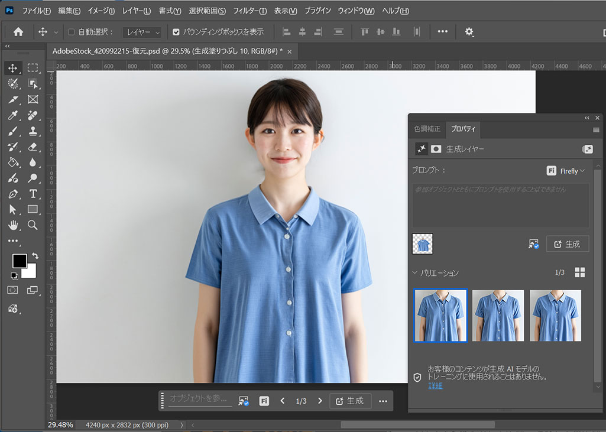Image resolution: width=606 pixels, height=432 pixels.
Task: Open the レイヤー auto-select dropdown
Action: point(142,32)
